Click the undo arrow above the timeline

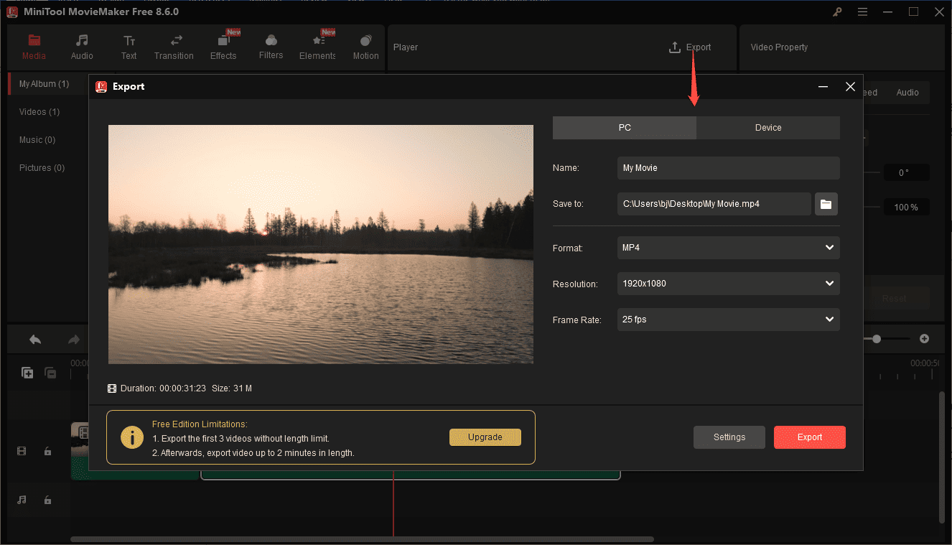coord(34,340)
